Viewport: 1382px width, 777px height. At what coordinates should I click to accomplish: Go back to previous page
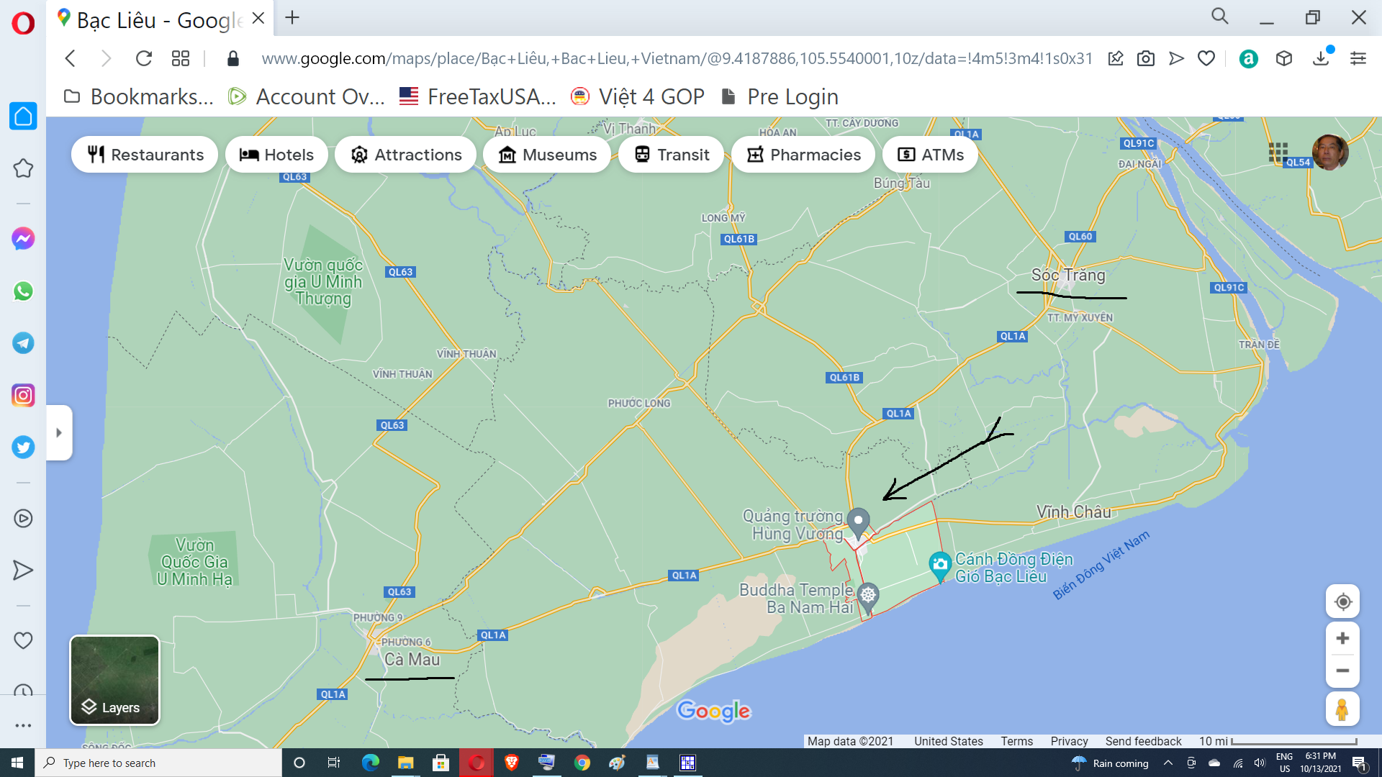click(70, 58)
